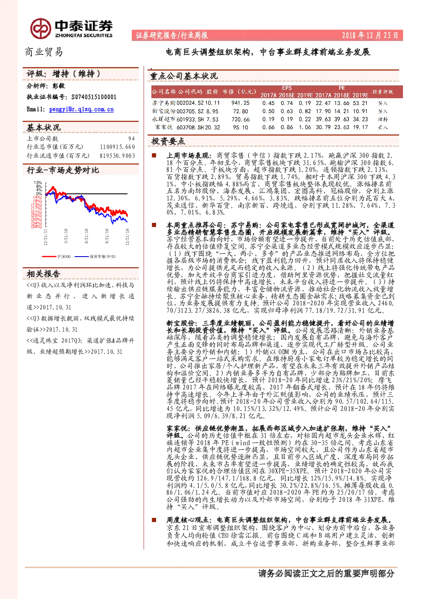The height and width of the screenshot is (599, 423).
Task: Select analyst name 分析师：彭毅
Action: coord(46,86)
